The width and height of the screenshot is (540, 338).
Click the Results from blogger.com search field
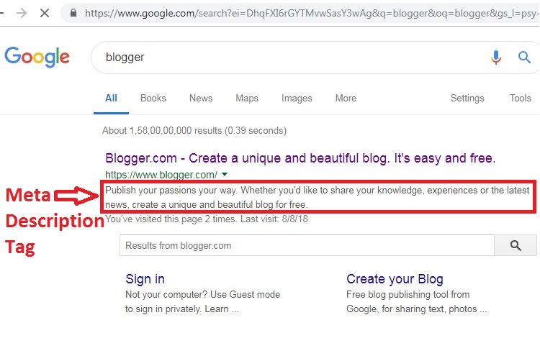307,245
